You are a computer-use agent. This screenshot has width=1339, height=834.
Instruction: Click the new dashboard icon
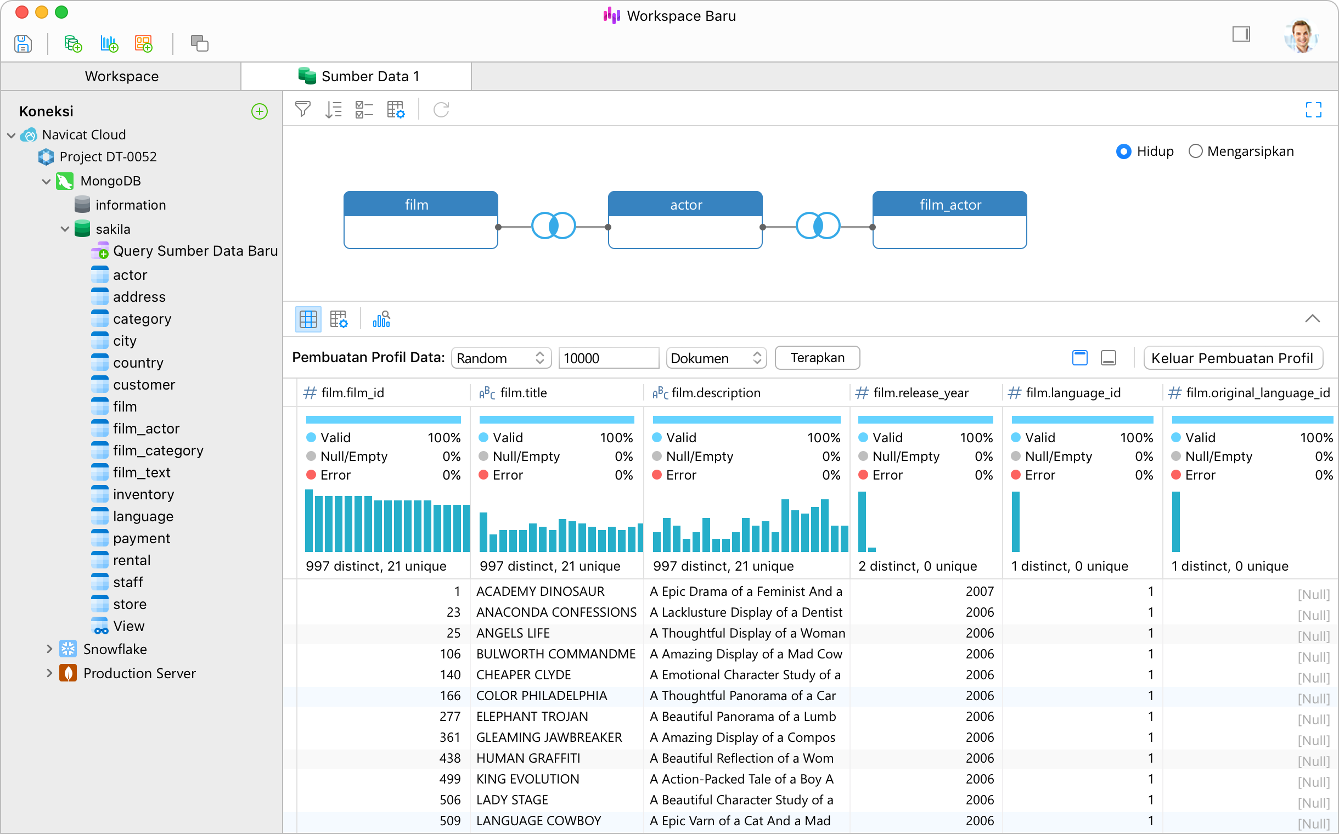tap(143, 43)
